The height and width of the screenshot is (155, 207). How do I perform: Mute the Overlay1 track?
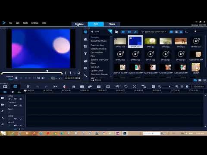coord(15,105)
